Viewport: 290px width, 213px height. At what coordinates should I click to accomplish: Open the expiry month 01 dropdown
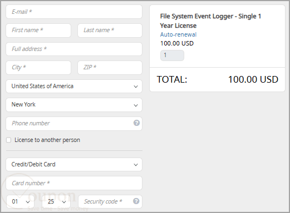(21, 201)
